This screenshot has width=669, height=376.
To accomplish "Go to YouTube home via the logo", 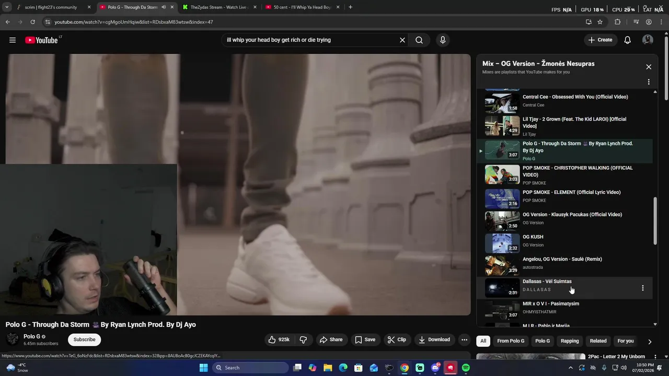I will coord(41,40).
